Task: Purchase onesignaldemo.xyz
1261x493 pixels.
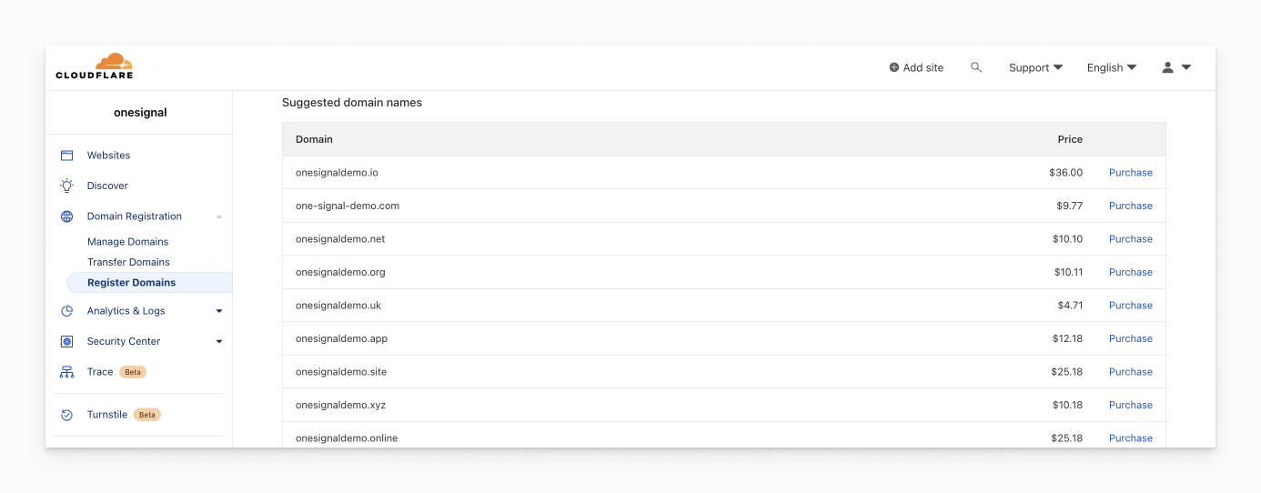Action: (x=1130, y=405)
